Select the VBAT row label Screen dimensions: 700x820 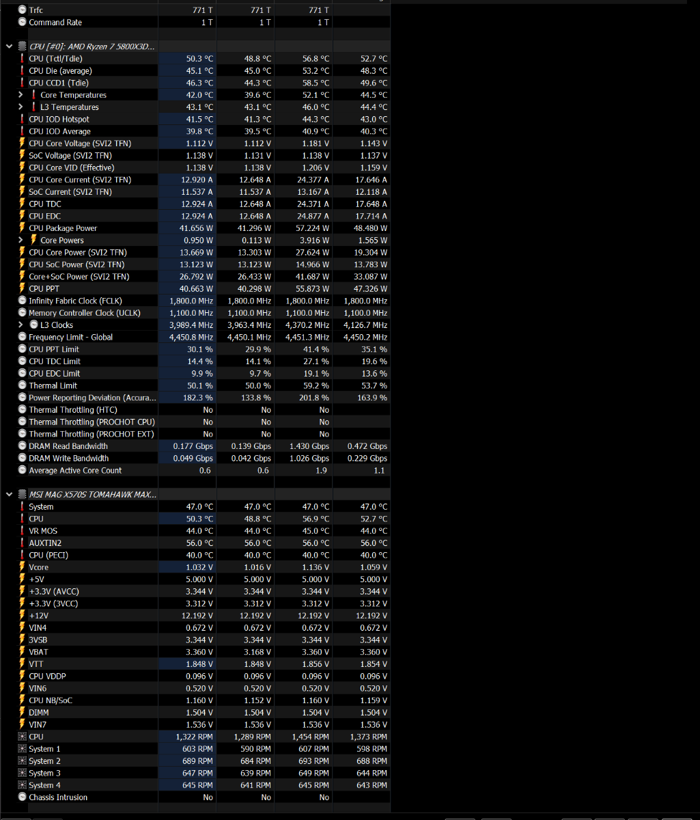[38, 652]
